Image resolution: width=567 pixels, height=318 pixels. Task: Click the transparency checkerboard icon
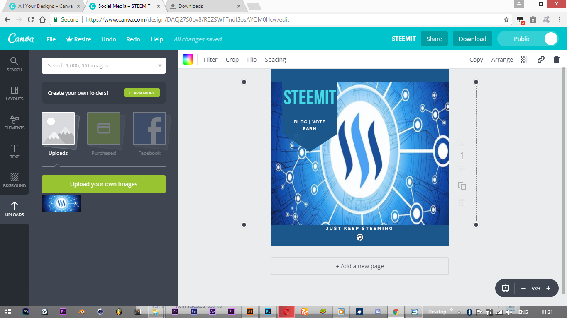pyautogui.click(x=524, y=60)
